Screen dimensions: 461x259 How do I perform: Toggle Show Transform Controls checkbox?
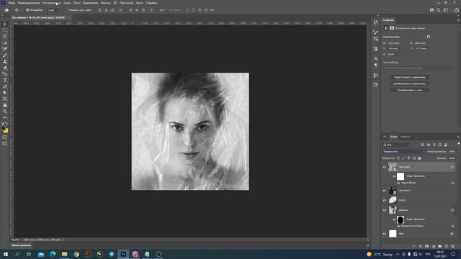pos(67,10)
